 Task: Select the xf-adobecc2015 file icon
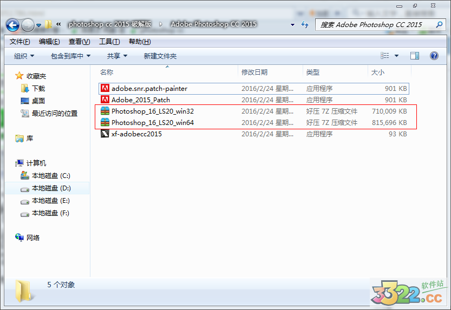pos(105,134)
